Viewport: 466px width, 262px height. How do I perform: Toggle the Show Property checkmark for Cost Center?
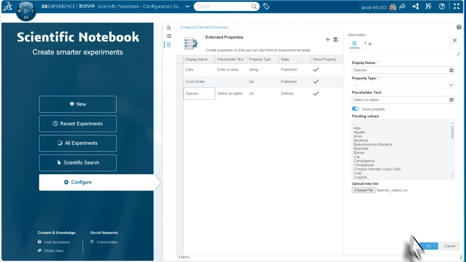pyautogui.click(x=316, y=82)
